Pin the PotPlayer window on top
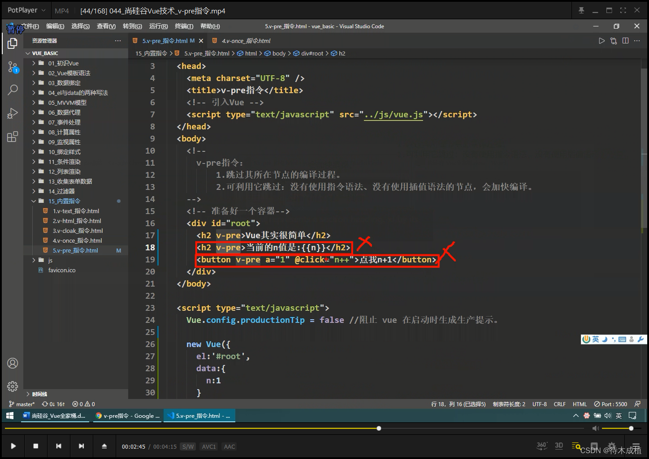This screenshot has height=459, width=649. pos(581,10)
